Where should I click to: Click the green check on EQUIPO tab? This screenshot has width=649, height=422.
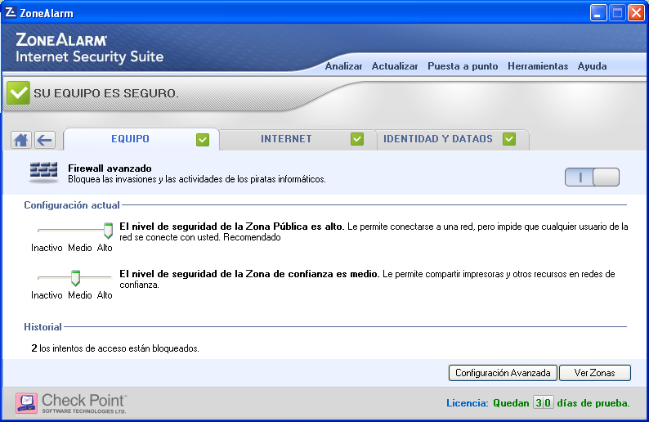[x=203, y=140]
